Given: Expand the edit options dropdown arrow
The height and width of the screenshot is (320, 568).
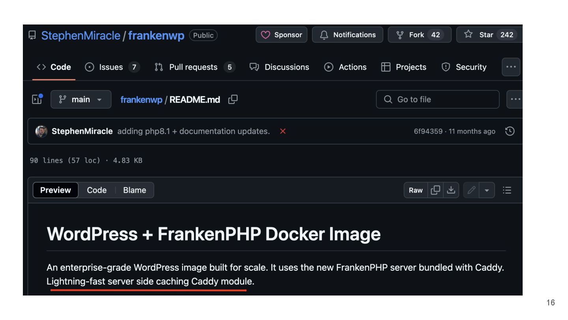Looking at the screenshot, I should (487, 190).
